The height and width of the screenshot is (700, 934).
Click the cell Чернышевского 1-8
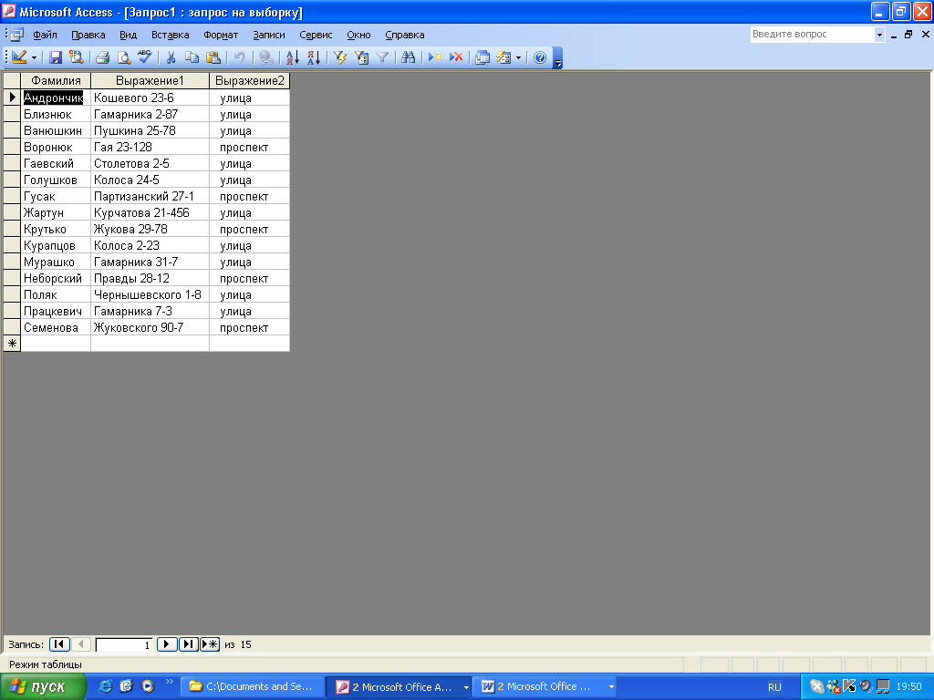150,294
